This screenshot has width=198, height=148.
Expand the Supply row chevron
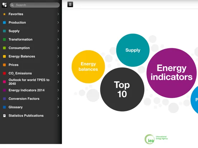pos(58,31)
